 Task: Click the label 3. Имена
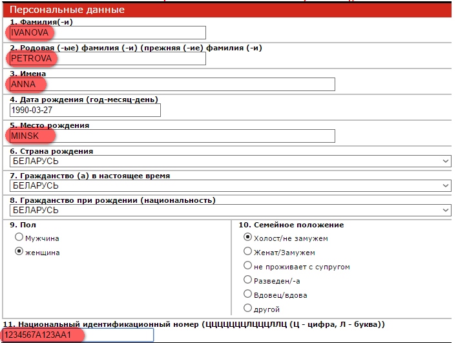pyautogui.click(x=28, y=74)
